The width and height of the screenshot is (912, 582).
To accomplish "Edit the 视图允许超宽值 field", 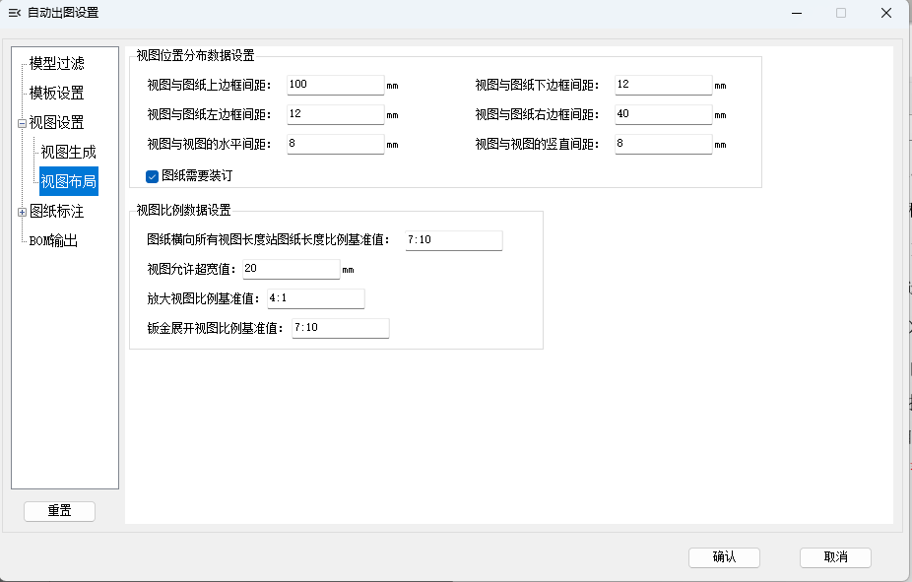I will [291, 269].
